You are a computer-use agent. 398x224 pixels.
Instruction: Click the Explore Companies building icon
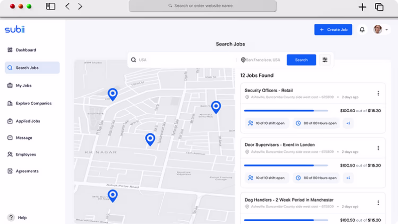tap(10, 103)
